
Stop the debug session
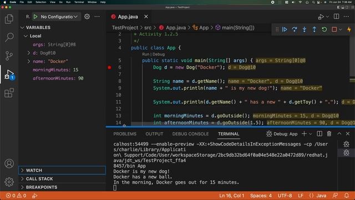(334, 29)
